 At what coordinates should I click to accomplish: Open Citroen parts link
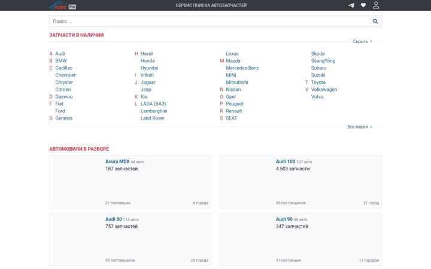63,90
